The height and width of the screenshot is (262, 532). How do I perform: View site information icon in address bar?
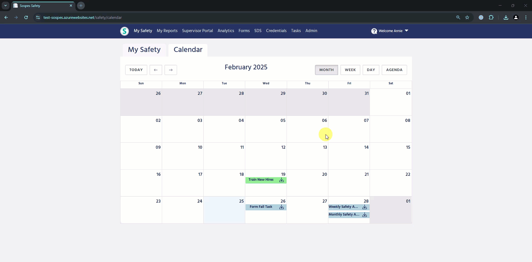(x=38, y=17)
